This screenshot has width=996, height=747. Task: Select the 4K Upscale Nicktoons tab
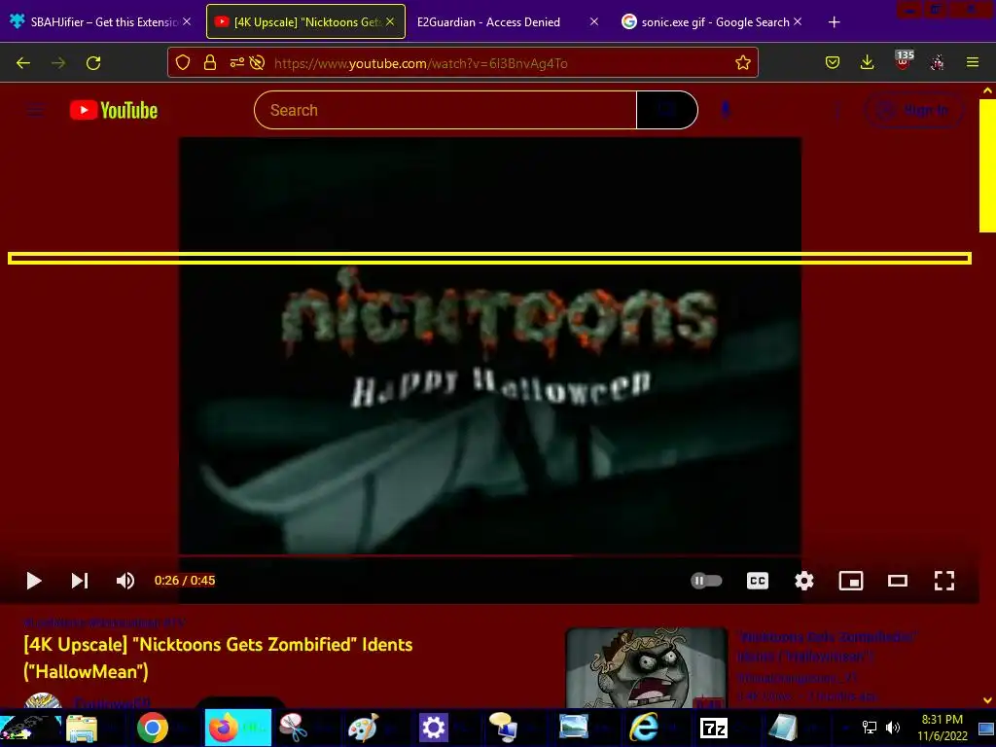(x=305, y=21)
